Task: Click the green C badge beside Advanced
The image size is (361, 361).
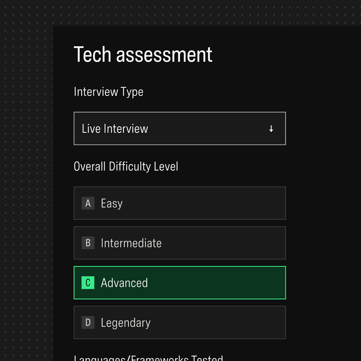Action: click(88, 283)
